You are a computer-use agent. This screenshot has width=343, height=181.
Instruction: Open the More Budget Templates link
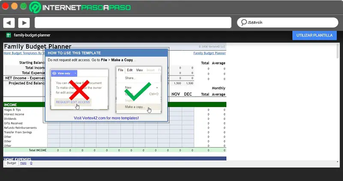[x=24, y=53]
